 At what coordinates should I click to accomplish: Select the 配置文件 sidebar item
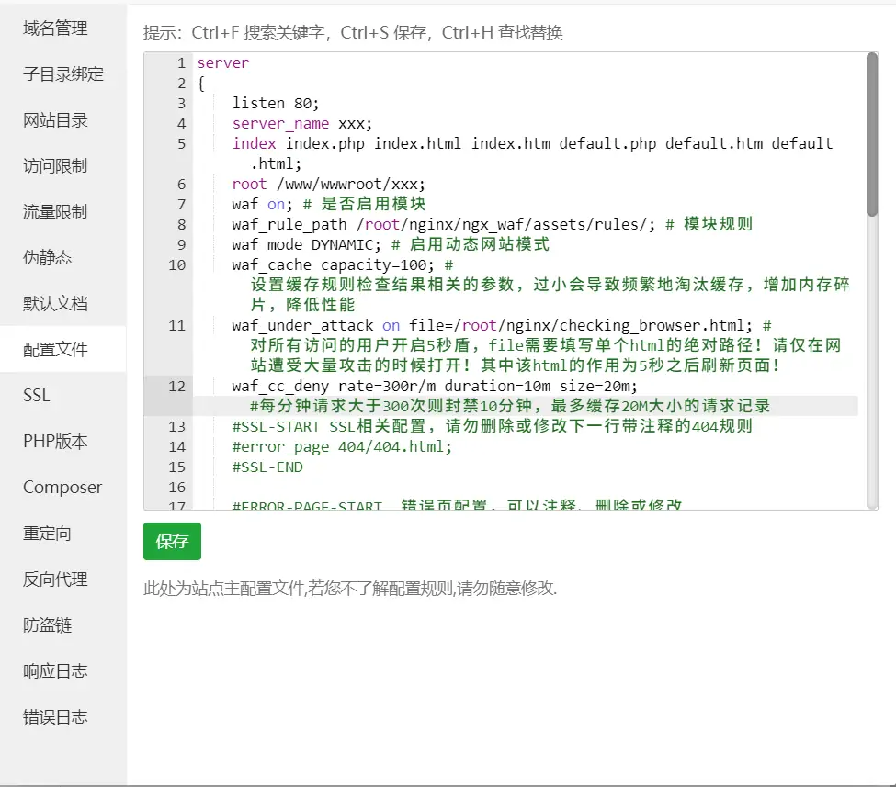(x=55, y=350)
